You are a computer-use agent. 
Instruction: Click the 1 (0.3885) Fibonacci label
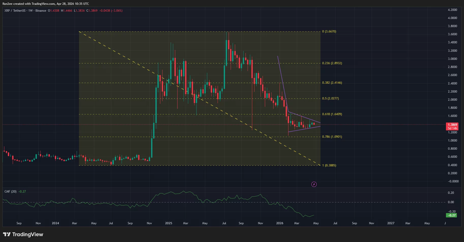click(x=329, y=165)
